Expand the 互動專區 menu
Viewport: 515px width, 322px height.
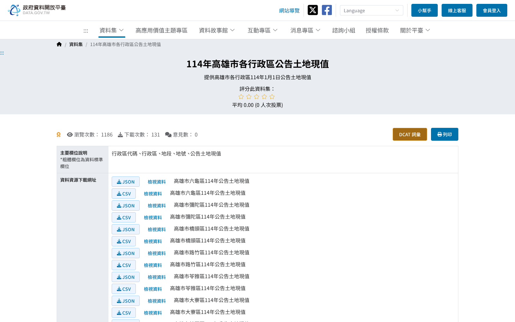pyautogui.click(x=263, y=30)
